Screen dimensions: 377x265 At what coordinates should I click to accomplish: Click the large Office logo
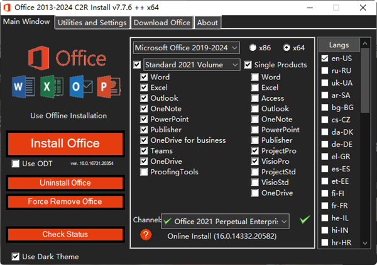click(65, 58)
